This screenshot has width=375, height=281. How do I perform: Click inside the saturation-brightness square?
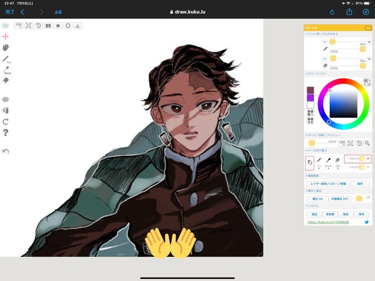(344, 104)
